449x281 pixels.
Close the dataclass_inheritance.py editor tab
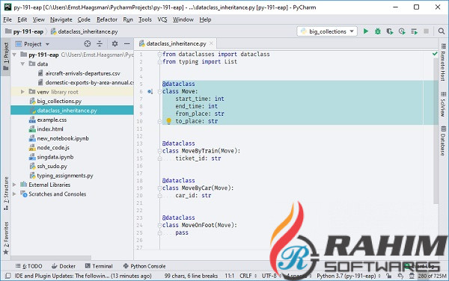click(211, 43)
